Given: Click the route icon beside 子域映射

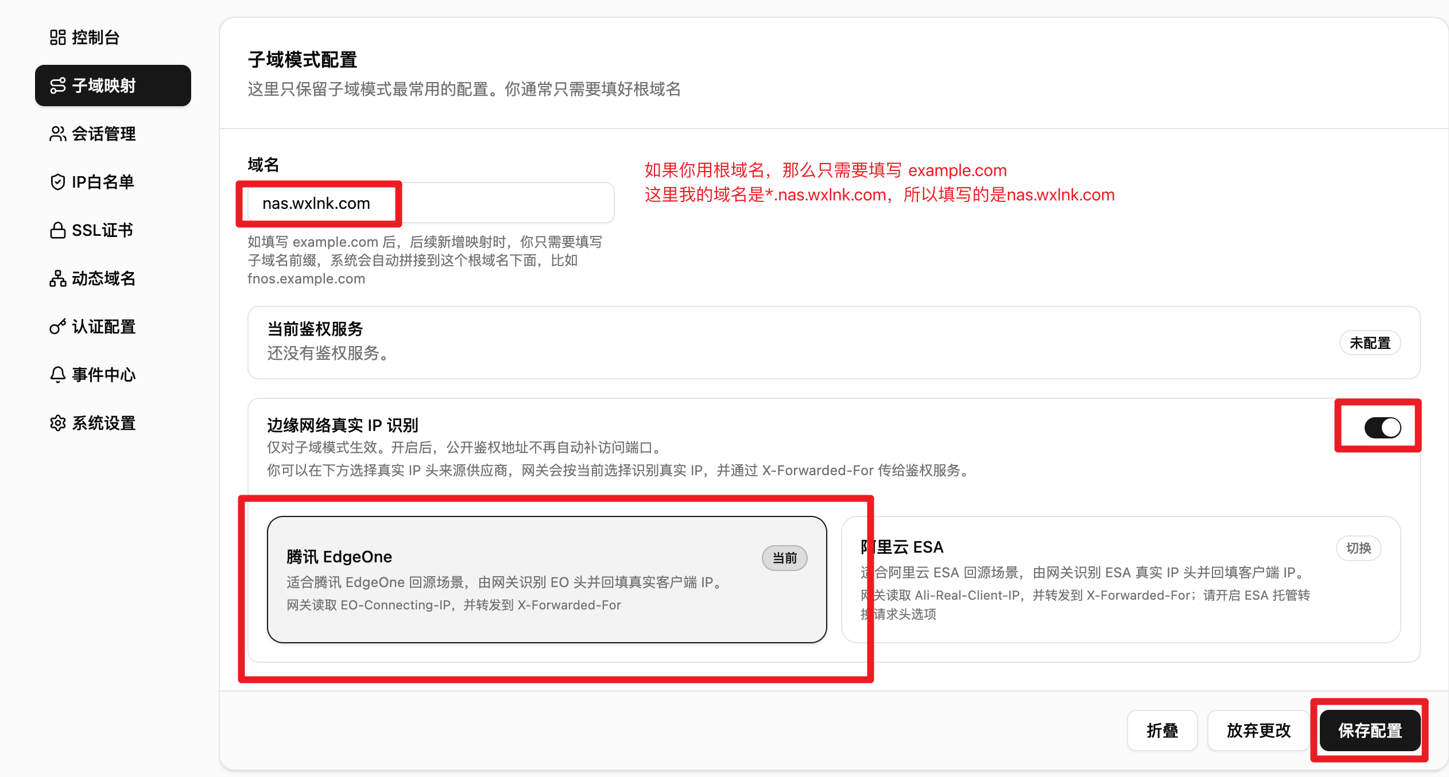Looking at the screenshot, I should 57,86.
